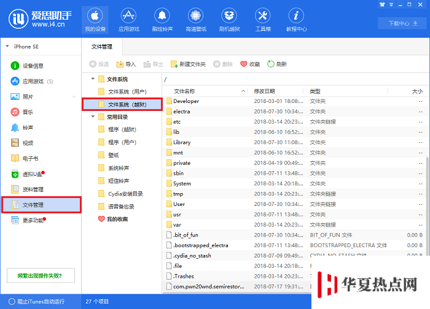The width and height of the screenshot is (430, 309).
Task: Switch to the 文件管理 tab
Action: click(102, 47)
